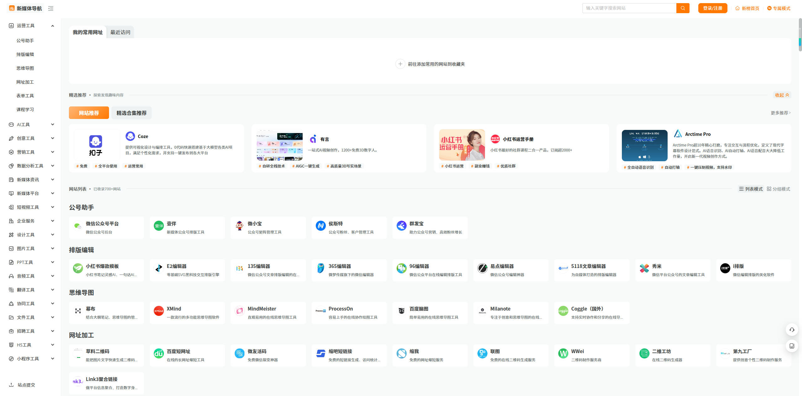The height and width of the screenshot is (396, 802).
Task: Click the i排版 black circle icon
Action: click(725, 268)
